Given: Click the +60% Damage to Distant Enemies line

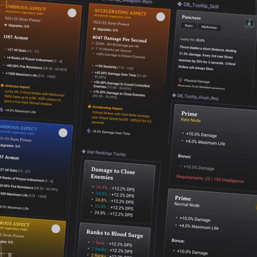Looking at the screenshot, I should point(121,56).
